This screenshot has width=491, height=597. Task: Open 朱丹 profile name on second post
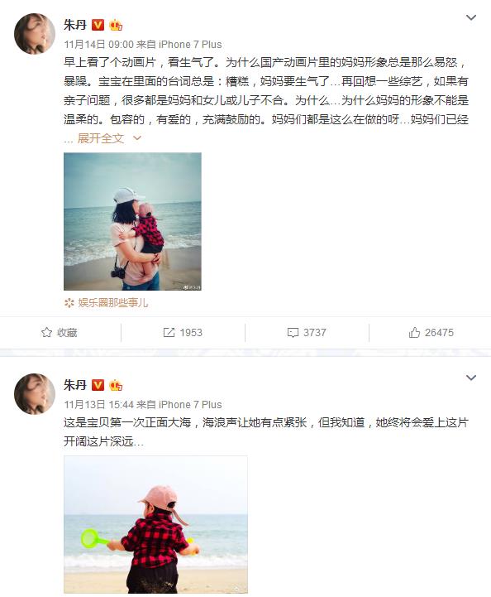(75, 385)
